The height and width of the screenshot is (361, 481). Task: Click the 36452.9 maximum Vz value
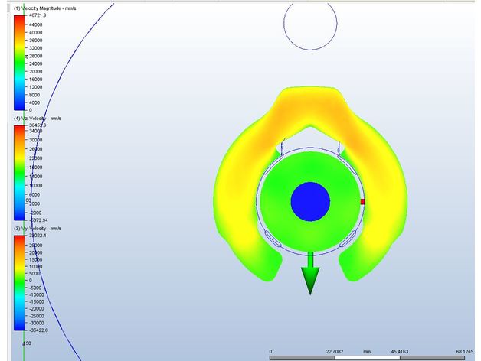pos(36,125)
